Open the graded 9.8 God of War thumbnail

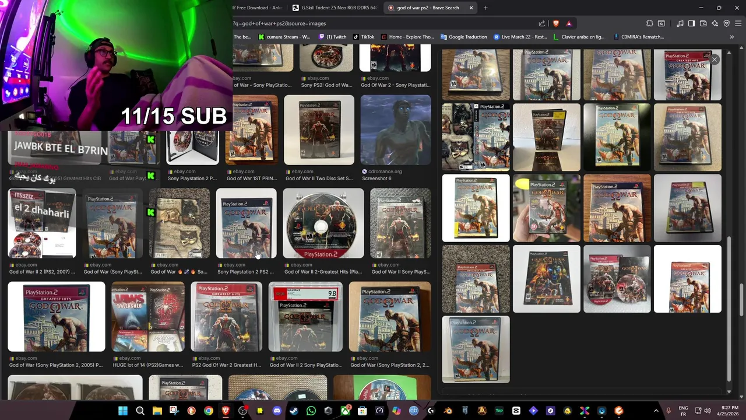[305, 317]
